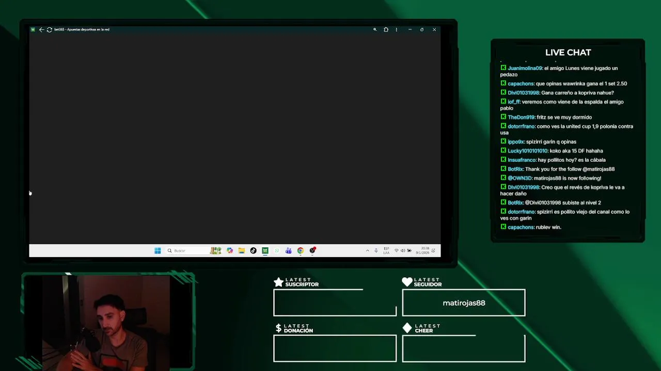Viewport: 661px width, 371px height.
Task: Open ESP LAA language switcher
Action: [386, 250]
